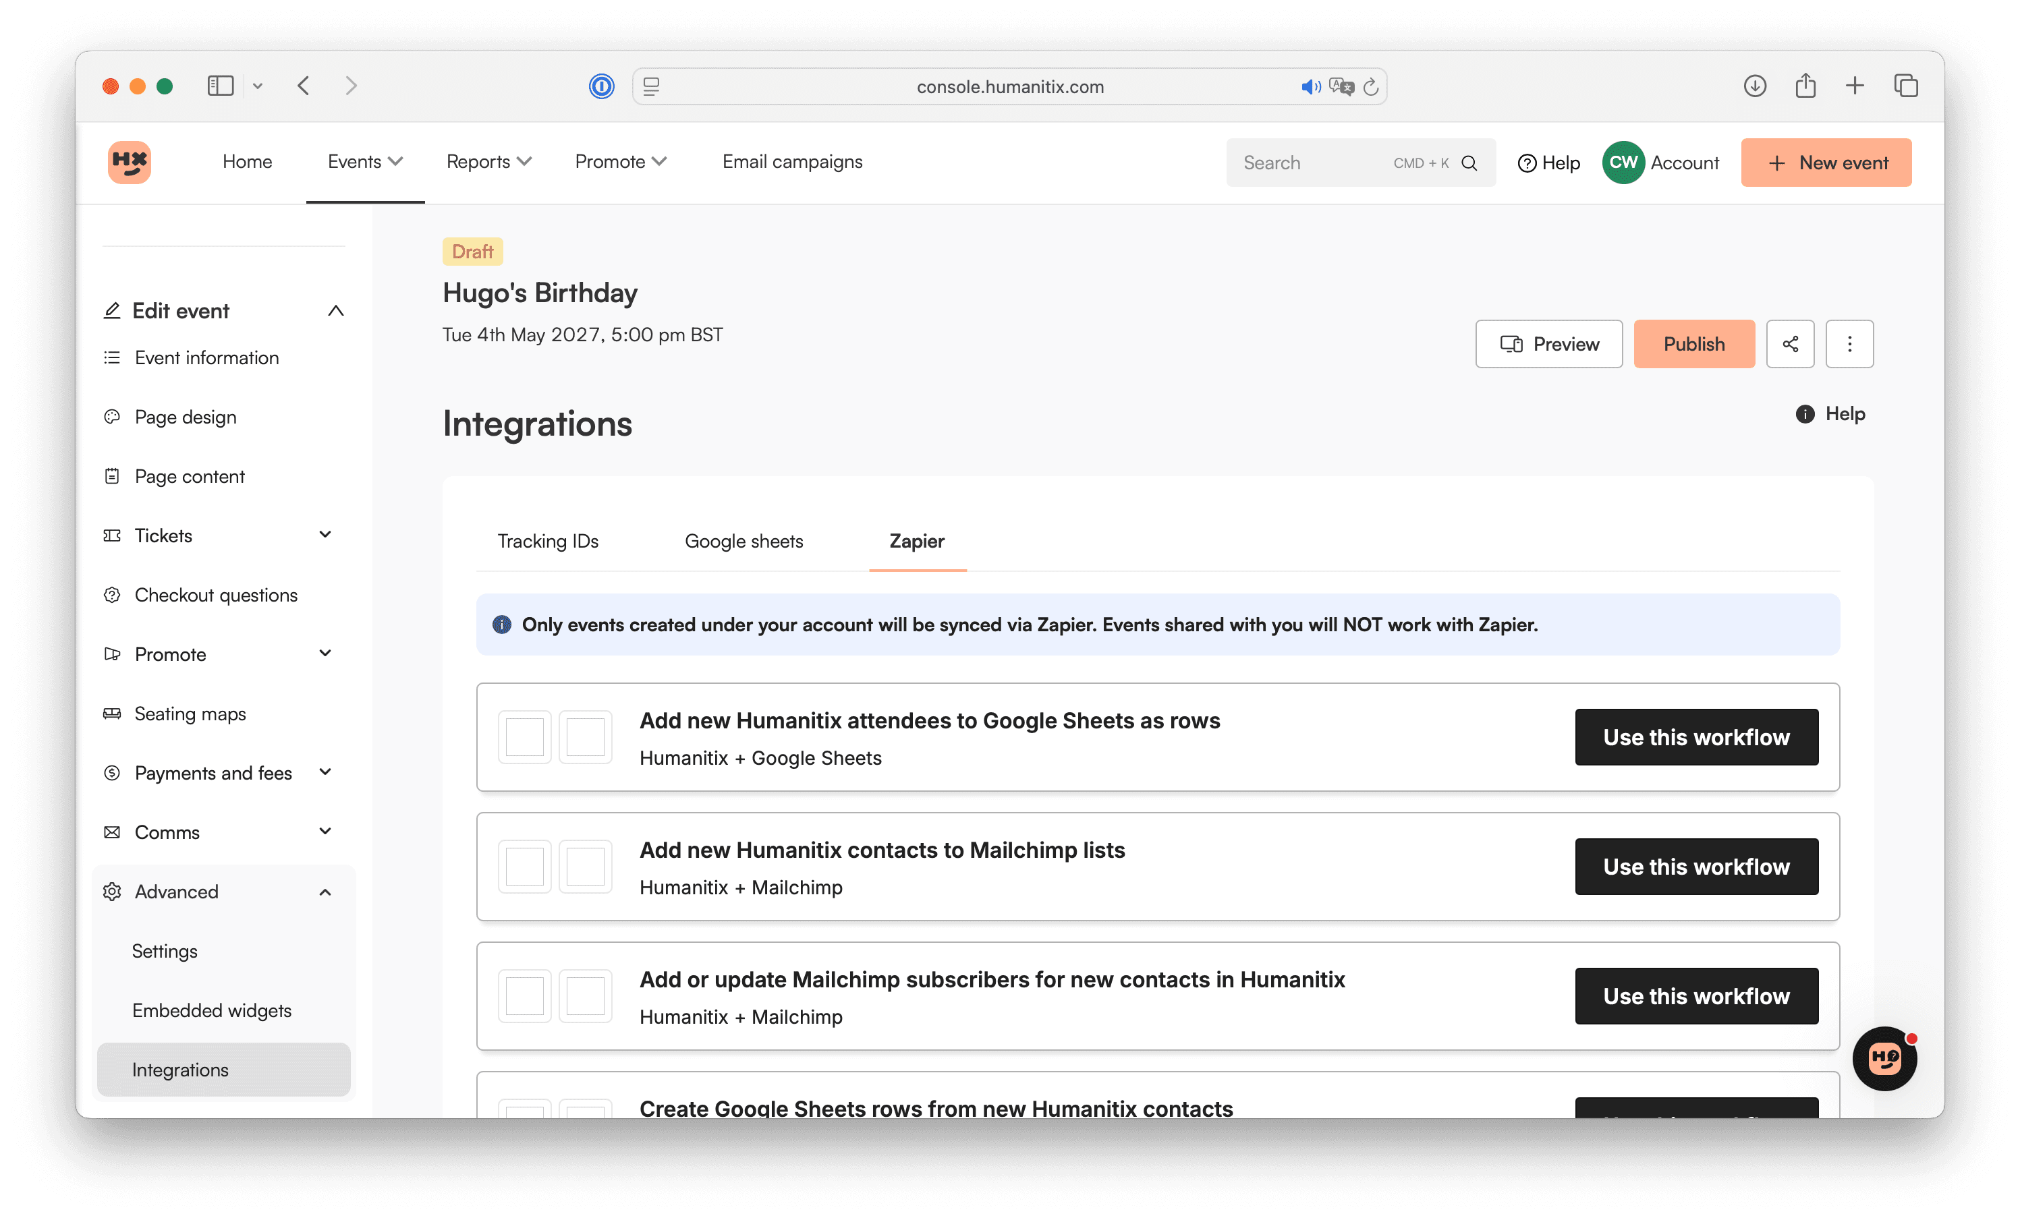Viewport: 2020px width, 1218px height.
Task: Click the 1Password extension icon
Action: pos(602,86)
